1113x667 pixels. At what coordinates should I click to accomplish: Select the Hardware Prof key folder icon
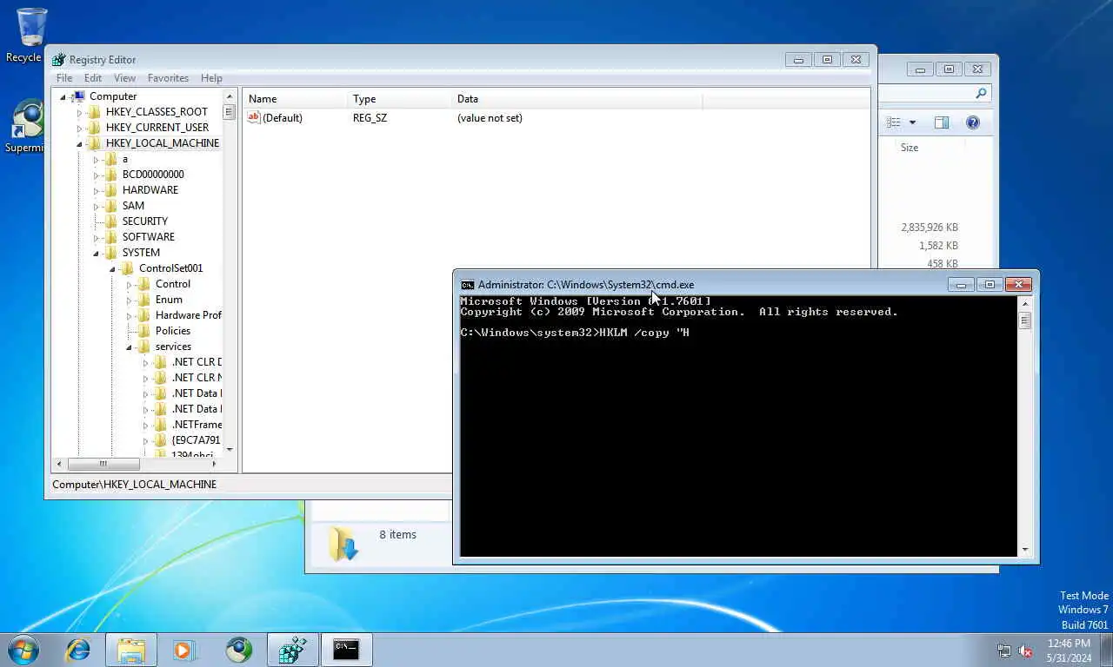pyautogui.click(x=143, y=315)
